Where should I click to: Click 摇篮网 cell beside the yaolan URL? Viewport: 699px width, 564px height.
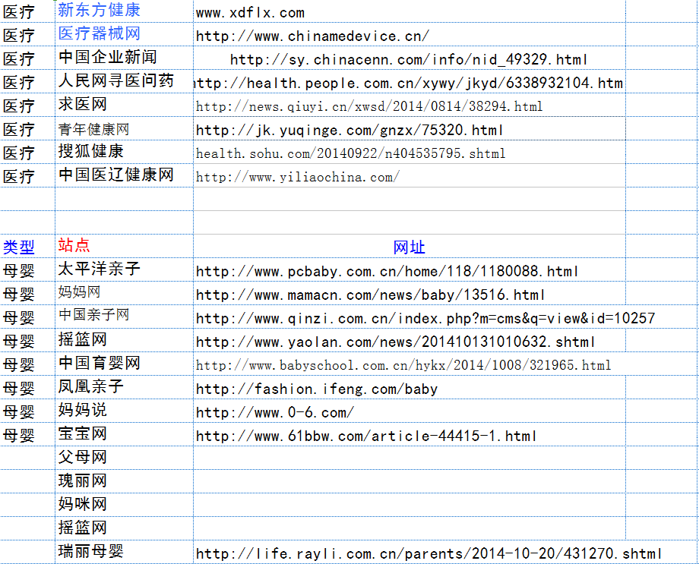point(124,340)
